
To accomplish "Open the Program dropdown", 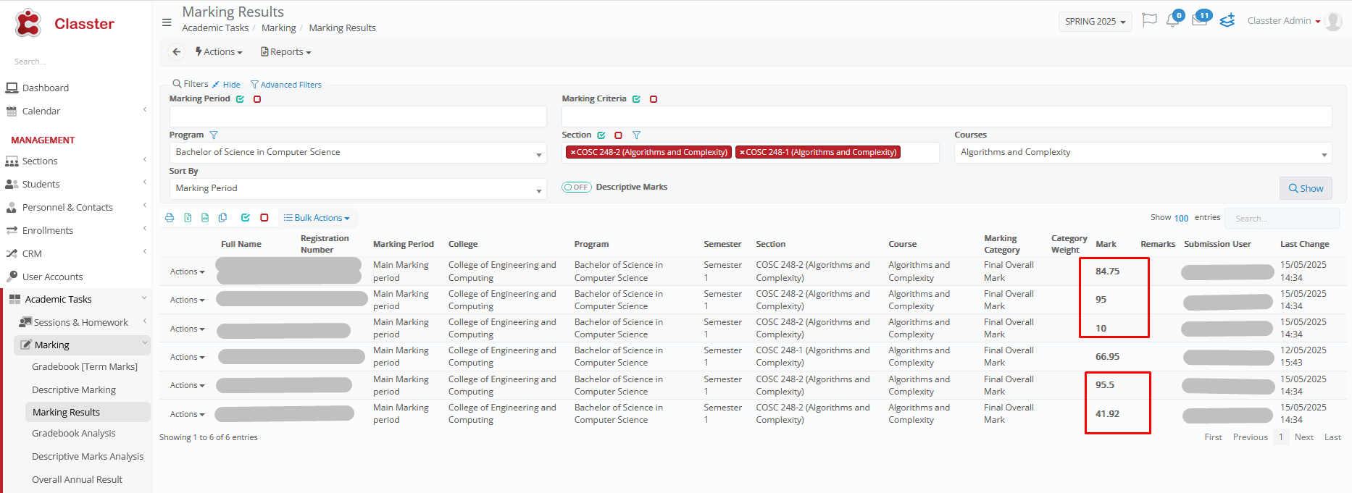I will click(x=358, y=153).
